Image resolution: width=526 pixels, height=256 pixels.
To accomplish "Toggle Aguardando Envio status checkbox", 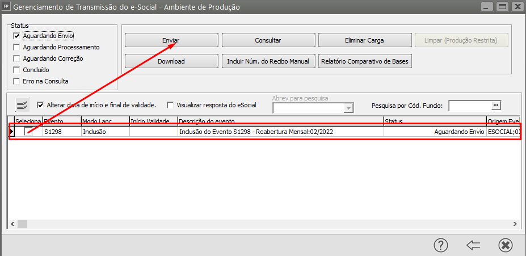I will click(x=16, y=36).
